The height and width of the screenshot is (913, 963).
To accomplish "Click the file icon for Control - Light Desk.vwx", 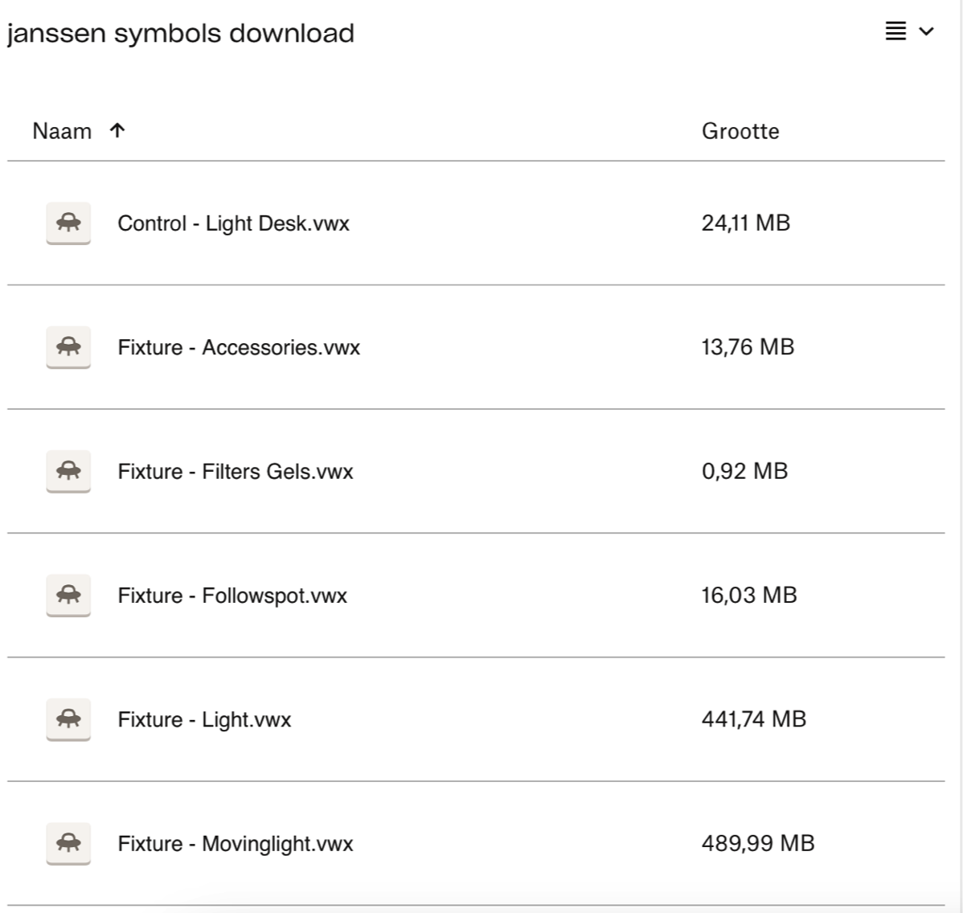I will [x=68, y=223].
